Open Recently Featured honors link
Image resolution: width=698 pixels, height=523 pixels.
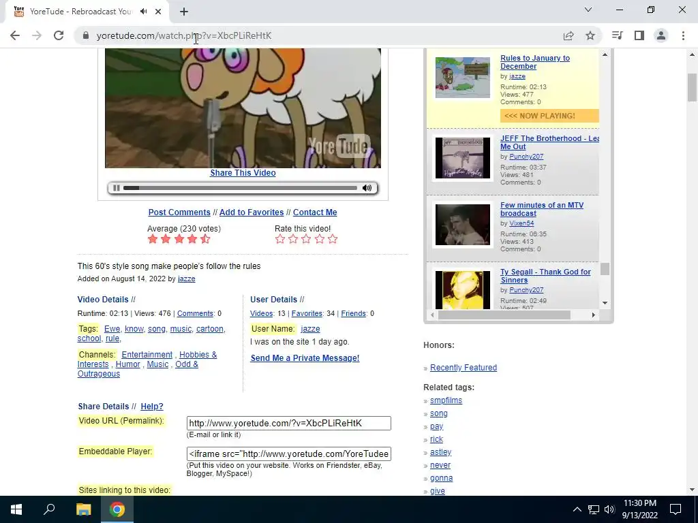464,368
